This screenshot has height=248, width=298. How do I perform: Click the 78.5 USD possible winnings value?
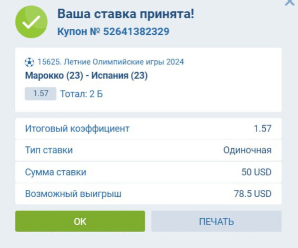(252, 193)
